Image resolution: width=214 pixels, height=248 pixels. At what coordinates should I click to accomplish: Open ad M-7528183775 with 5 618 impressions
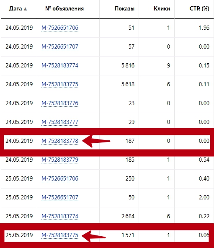pos(60,84)
